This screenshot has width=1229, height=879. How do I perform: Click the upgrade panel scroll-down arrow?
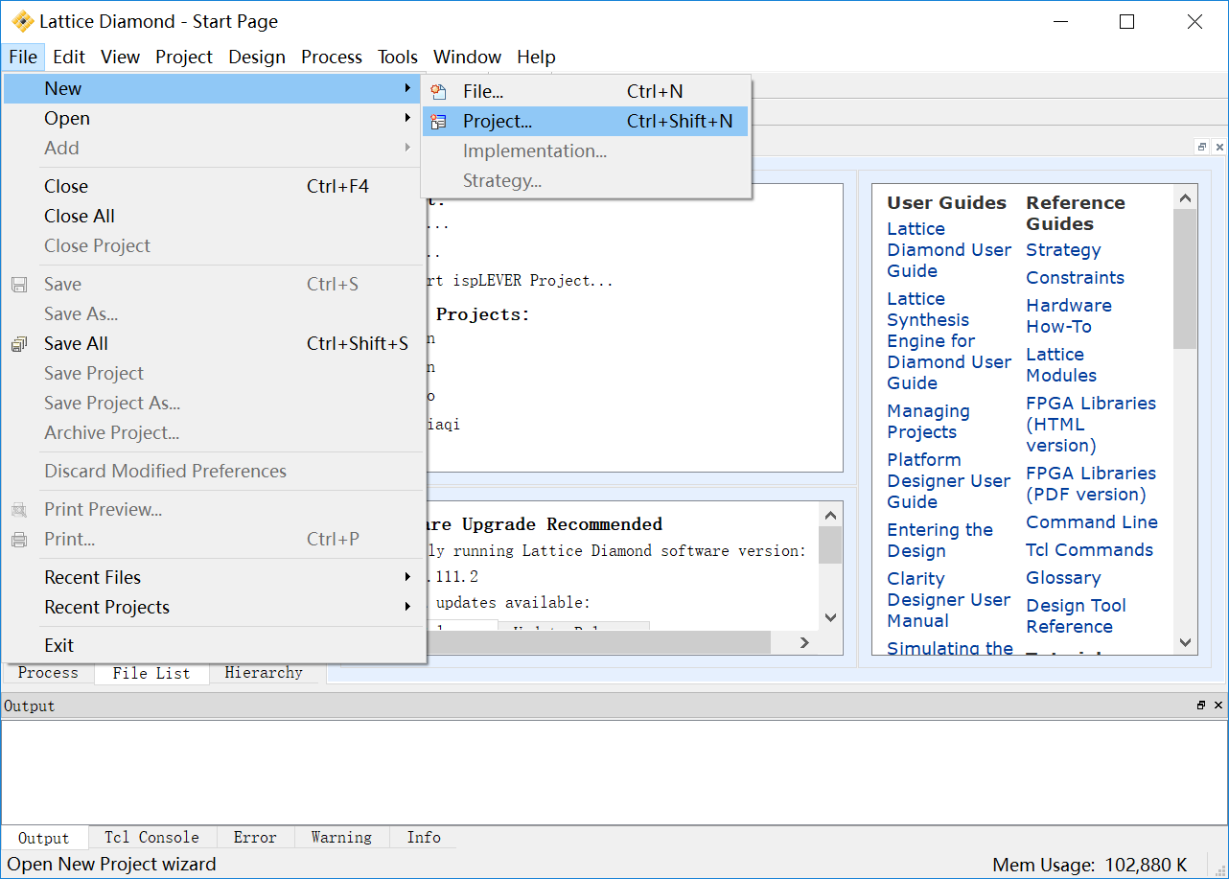[x=830, y=618]
